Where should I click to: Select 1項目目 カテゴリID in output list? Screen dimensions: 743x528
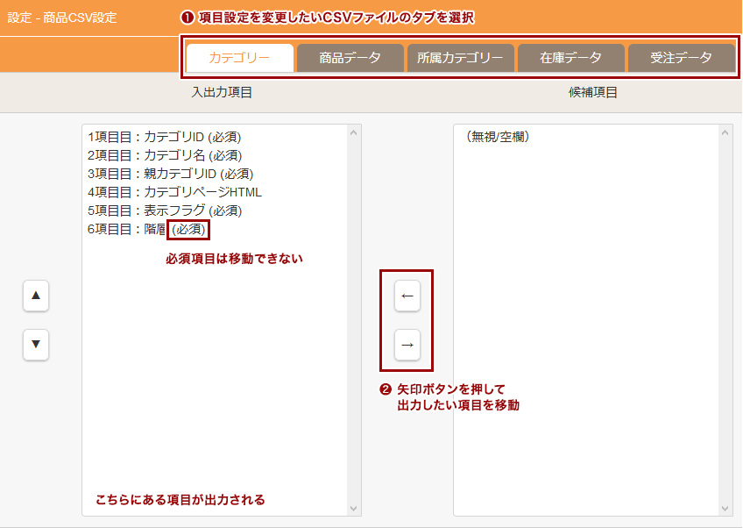[x=164, y=137]
